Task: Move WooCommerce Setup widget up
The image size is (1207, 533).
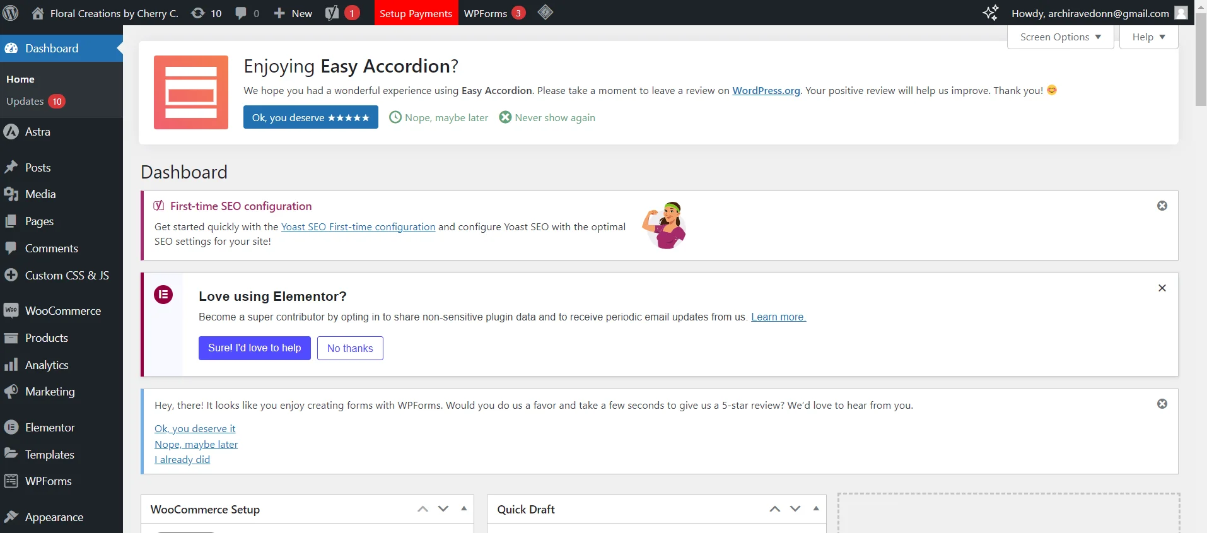Action: pyautogui.click(x=423, y=509)
